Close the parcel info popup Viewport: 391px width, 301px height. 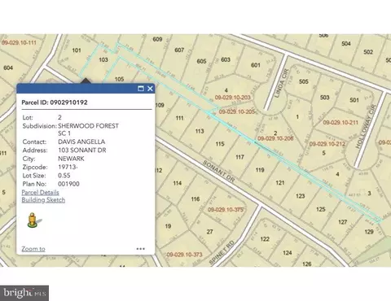pyautogui.click(x=150, y=89)
